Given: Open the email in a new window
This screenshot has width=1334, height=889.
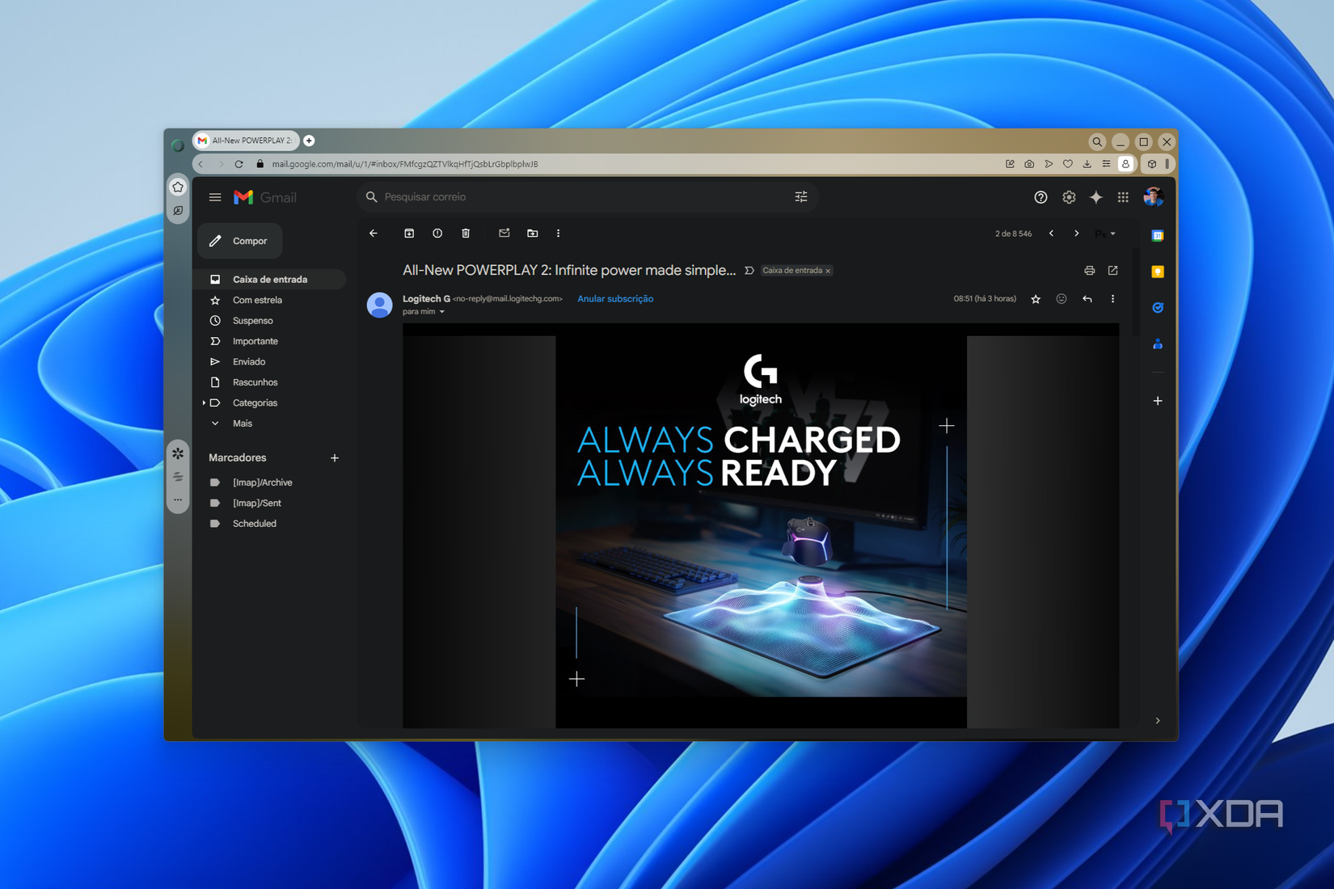Looking at the screenshot, I should [x=1113, y=271].
